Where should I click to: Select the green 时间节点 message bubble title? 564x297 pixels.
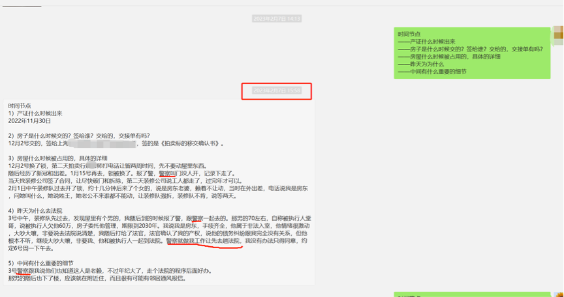(x=409, y=34)
